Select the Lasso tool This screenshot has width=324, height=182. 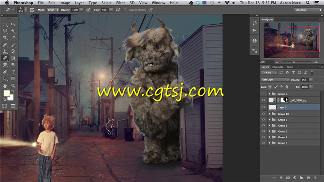5,31
